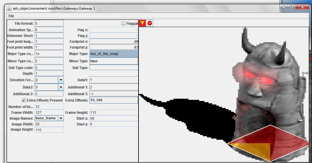
Task: Click the yellow triangle toolbar icon
Action: point(142,23)
